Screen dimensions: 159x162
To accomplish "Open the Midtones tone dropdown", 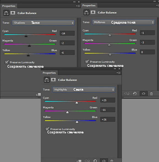I will (x=123, y=22).
